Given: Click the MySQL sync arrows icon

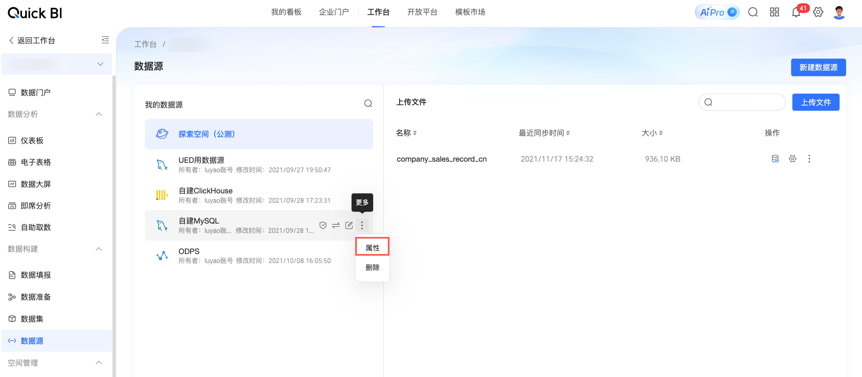Looking at the screenshot, I should tap(336, 225).
